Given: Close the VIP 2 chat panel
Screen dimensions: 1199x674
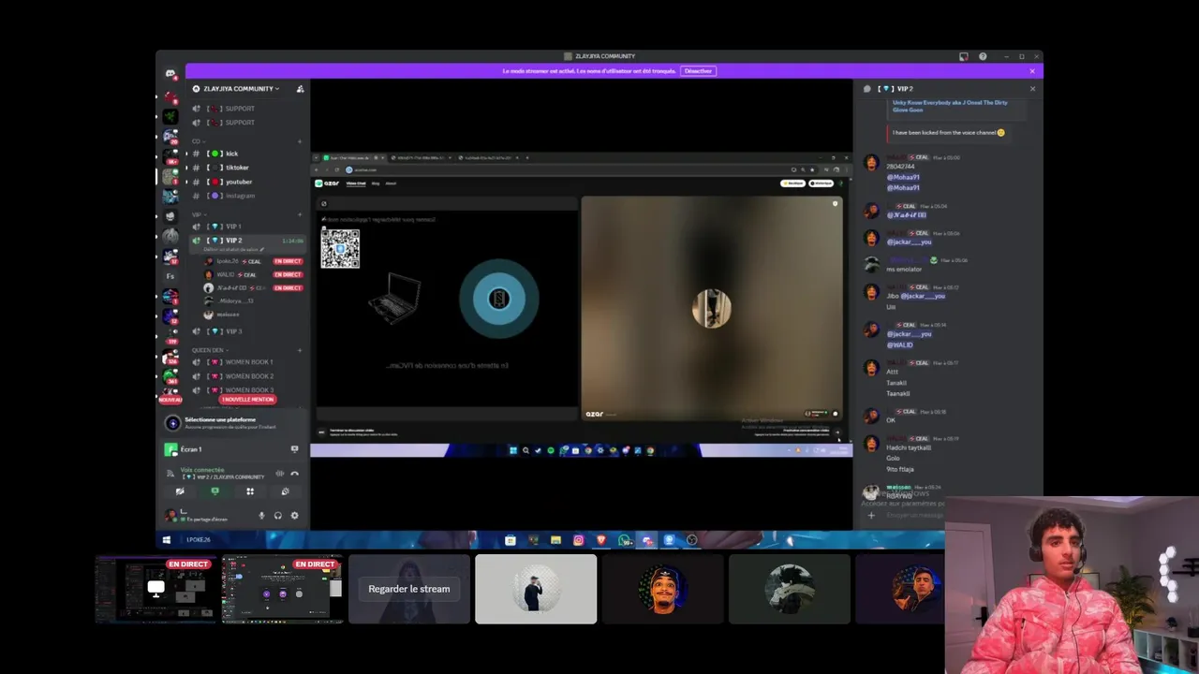Looking at the screenshot, I should click(1032, 89).
